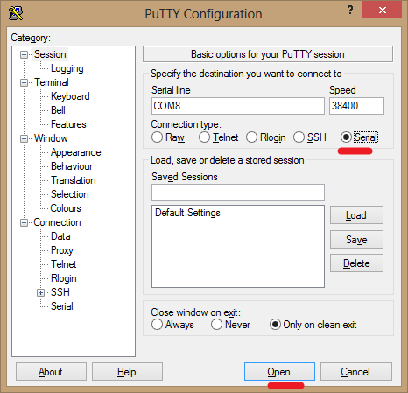Expand the SSH tree node
The image size is (408, 393).
(x=40, y=292)
